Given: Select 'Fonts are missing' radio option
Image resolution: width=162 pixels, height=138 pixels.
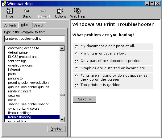Looking at the screenshot, I should [77, 76].
